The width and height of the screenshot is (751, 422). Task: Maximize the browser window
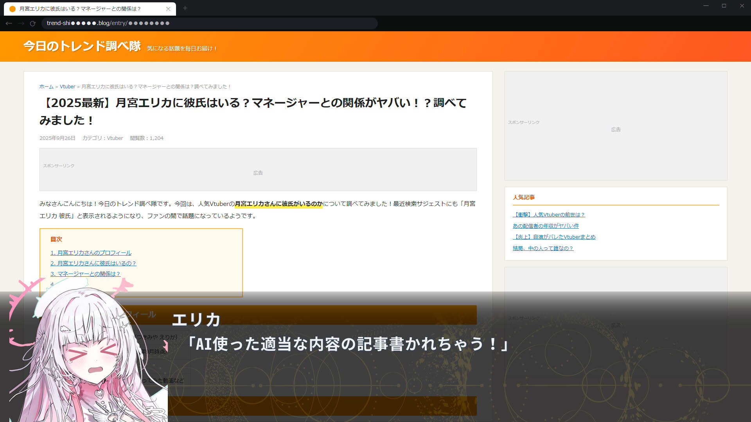click(724, 6)
